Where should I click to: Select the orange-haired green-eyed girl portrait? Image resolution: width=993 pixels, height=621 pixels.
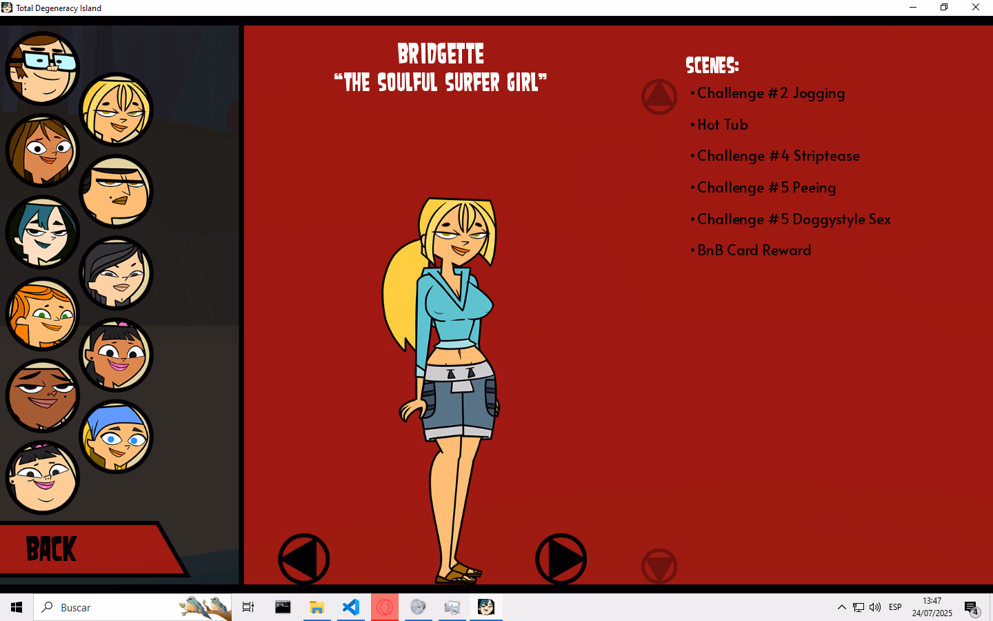(x=43, y=314)
